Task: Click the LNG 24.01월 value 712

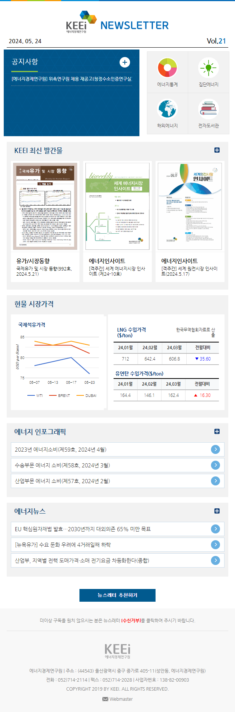Action: point(126,359)
